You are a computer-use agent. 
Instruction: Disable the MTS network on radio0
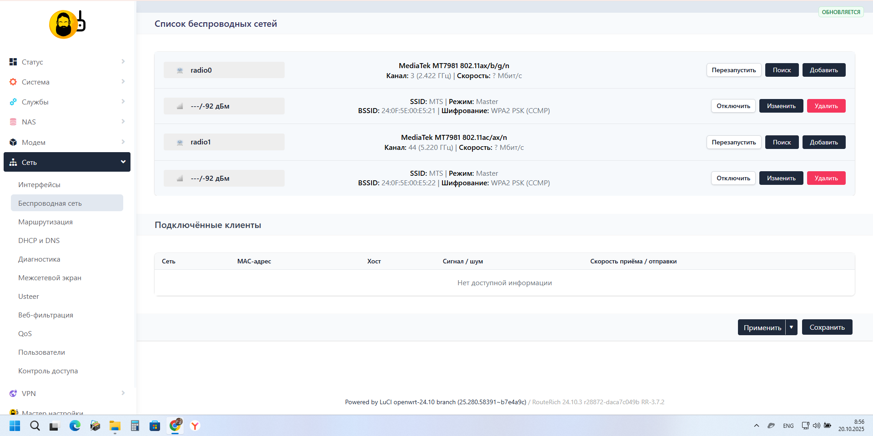733,106
